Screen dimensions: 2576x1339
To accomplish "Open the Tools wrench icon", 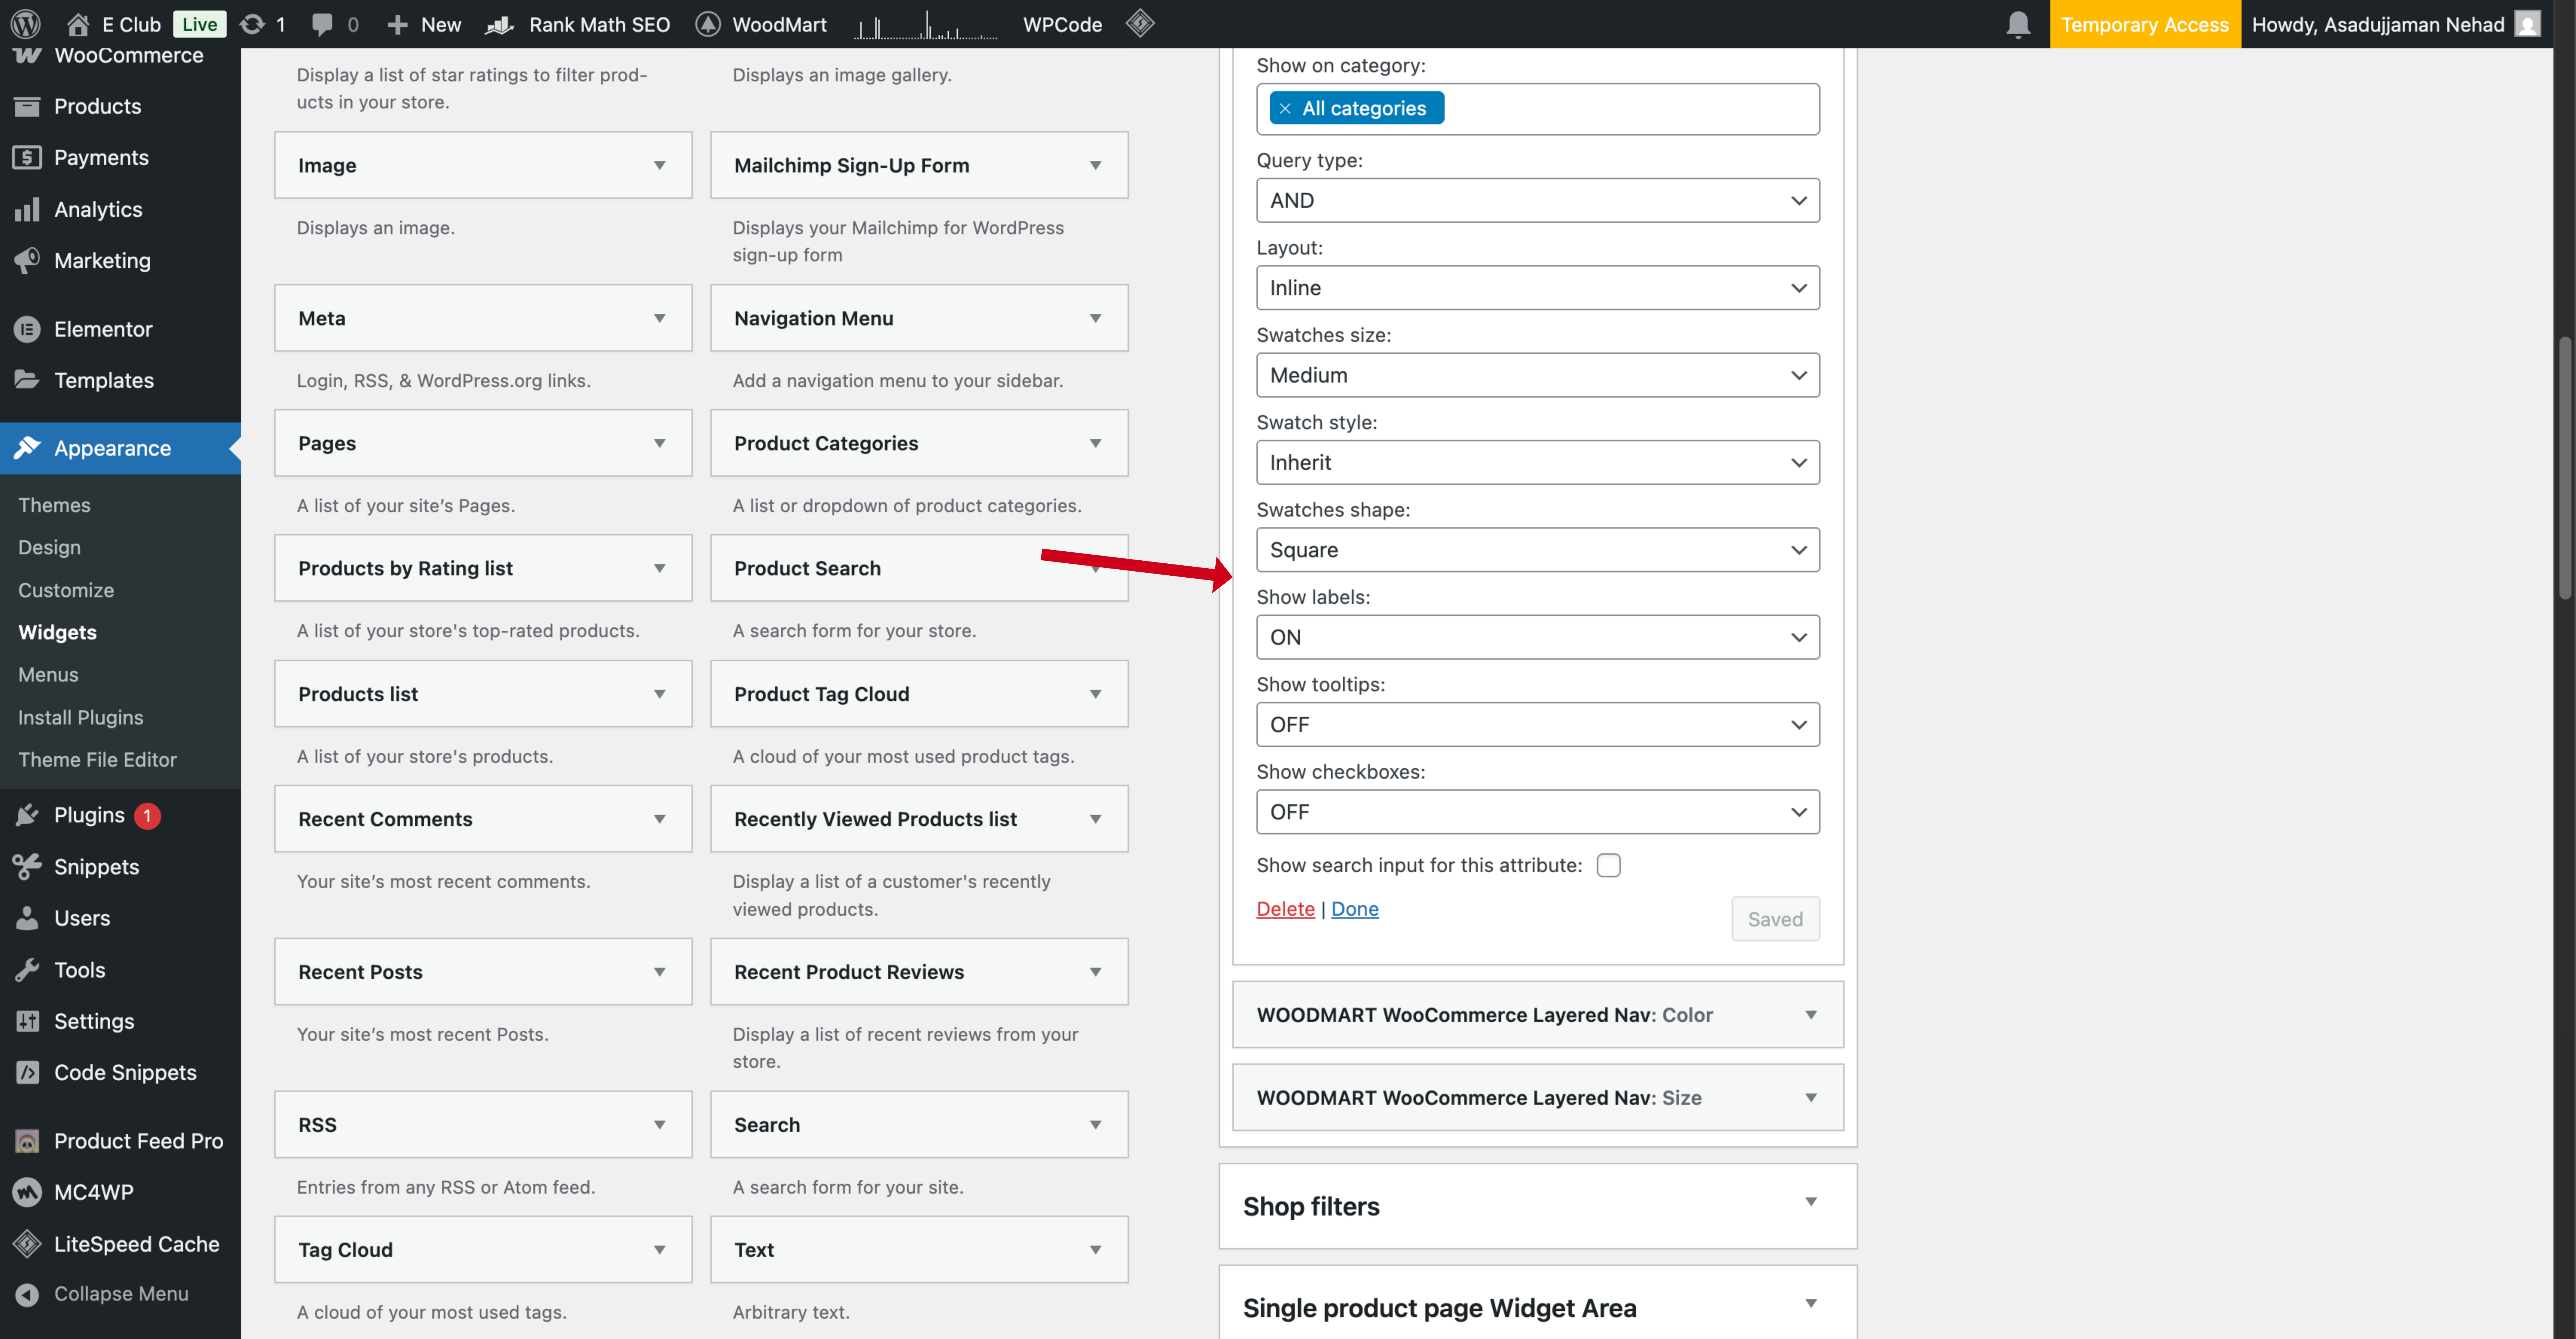I will [x=27, y=970].
